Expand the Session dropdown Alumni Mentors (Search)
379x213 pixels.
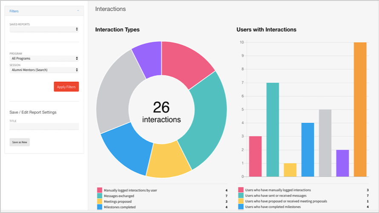pyautogui.click(x=44, y=70)
